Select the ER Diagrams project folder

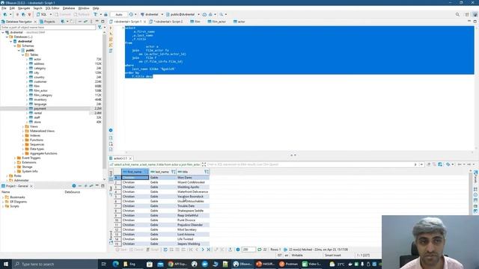(18, 202)
